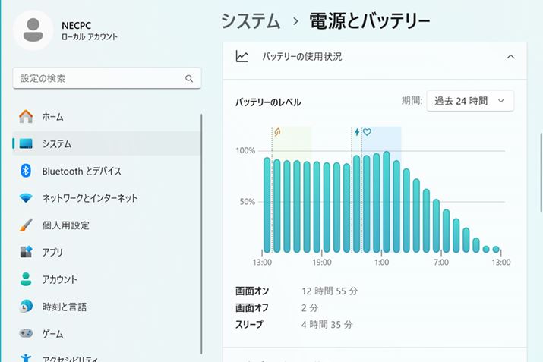Click the 設定の検索 search field
Viewport: 543px width, 362px height.
pos(99,78)
